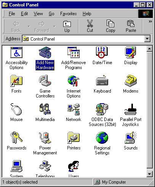
Task: Click the ODBC Data Sources icon
Action: pos(102,109)
